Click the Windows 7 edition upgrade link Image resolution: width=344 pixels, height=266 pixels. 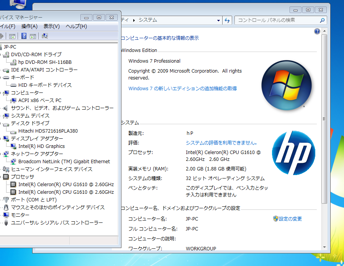point(182,88)
